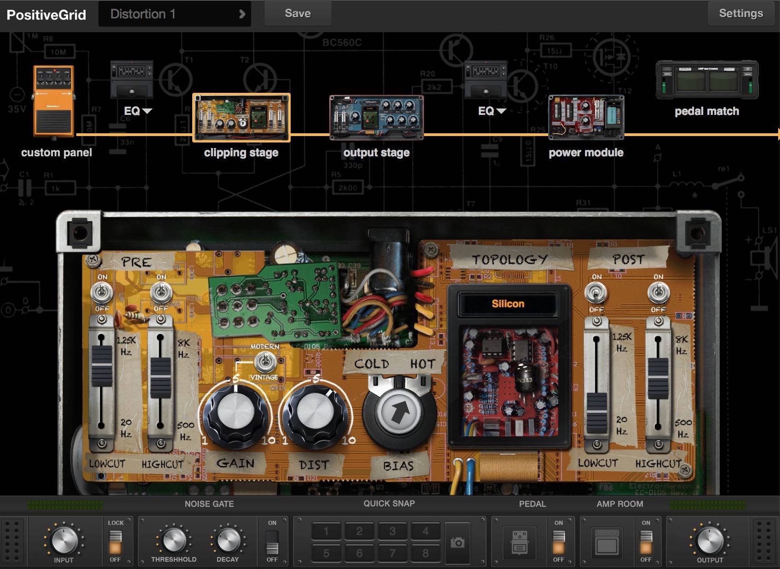
Task: Click the "output stage" label
Action: 377,153
